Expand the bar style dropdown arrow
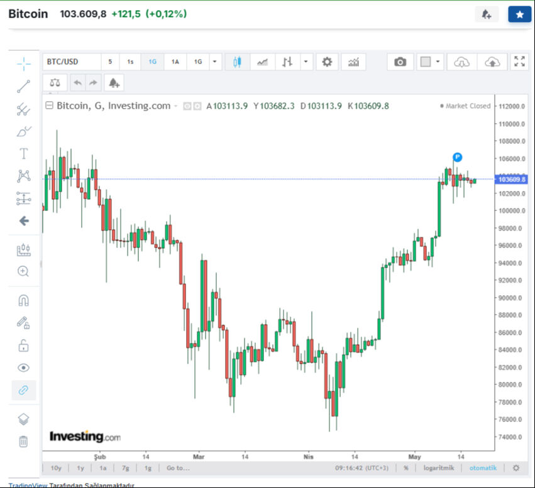The image size is (535, 488). coord(306,62)
